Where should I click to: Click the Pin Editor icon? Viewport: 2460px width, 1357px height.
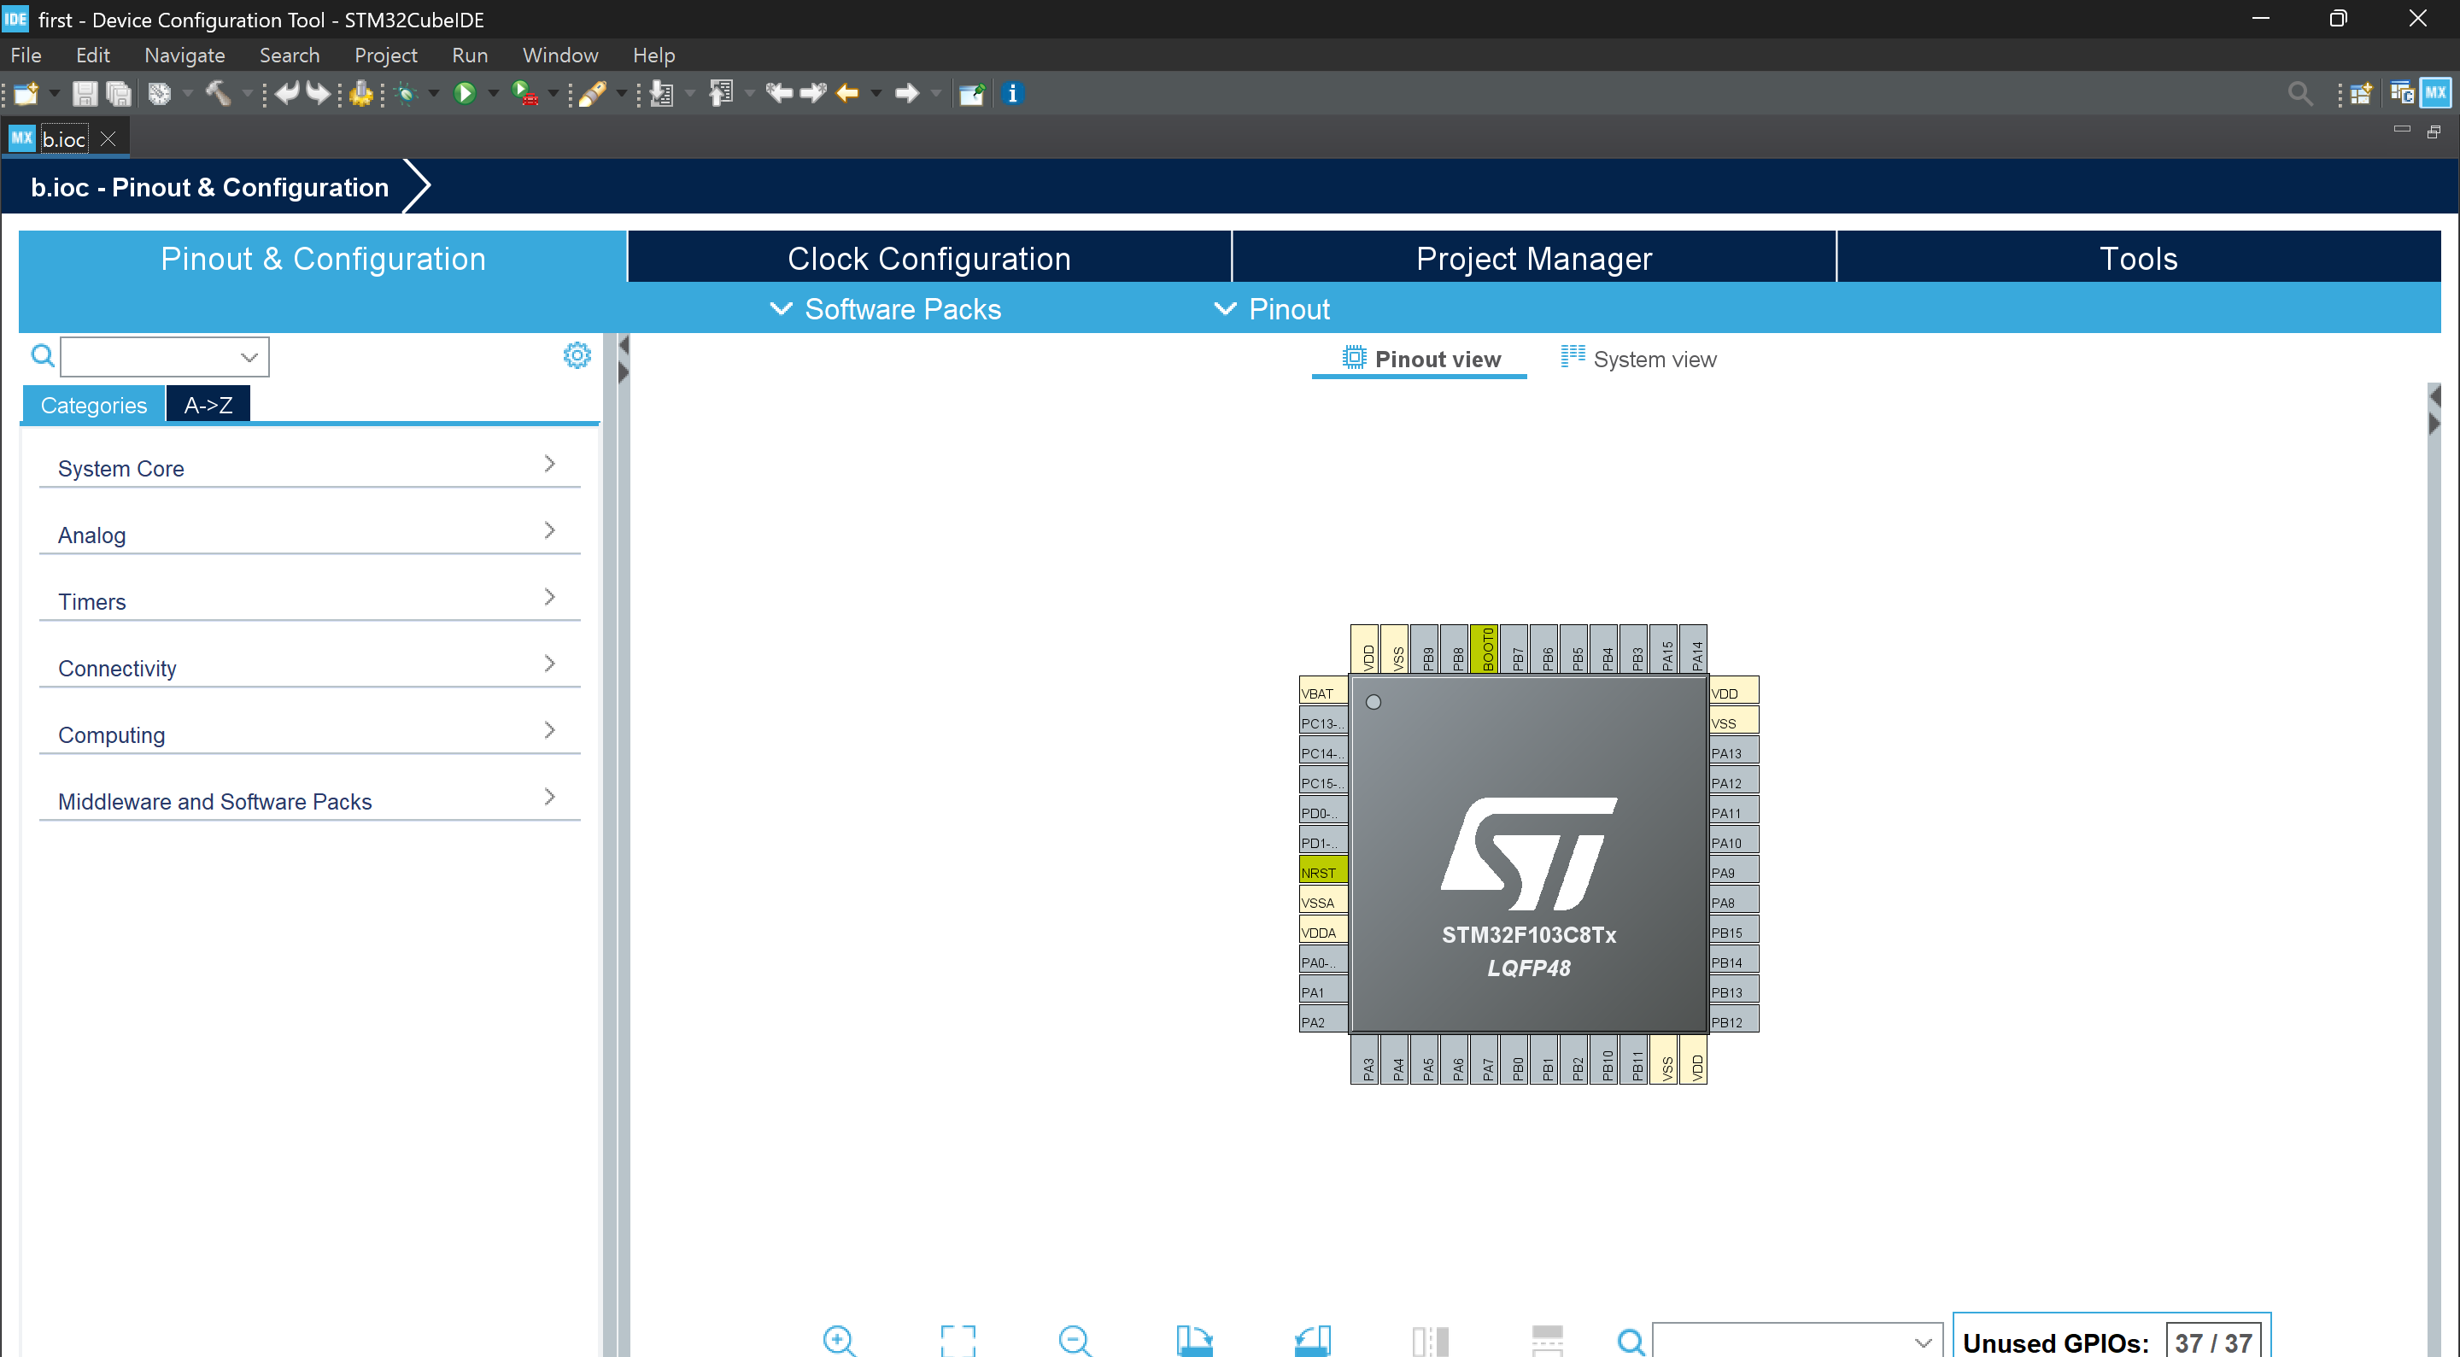coord(972,94)
